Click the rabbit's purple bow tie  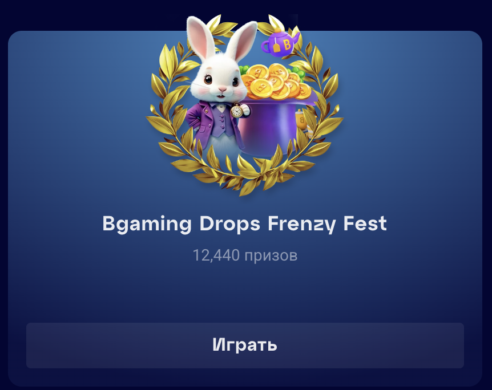[219, 105]
